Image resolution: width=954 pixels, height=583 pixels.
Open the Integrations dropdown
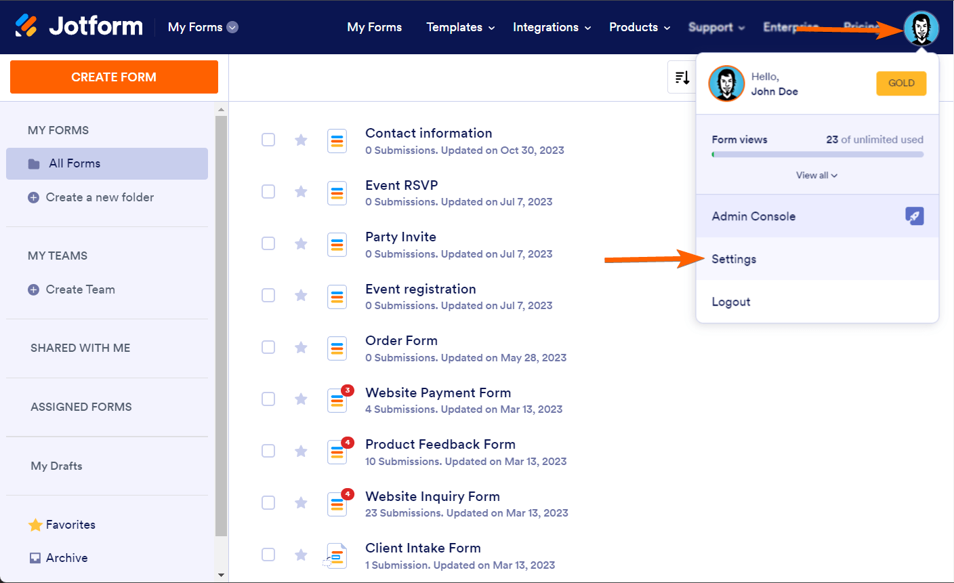point(552,27)
